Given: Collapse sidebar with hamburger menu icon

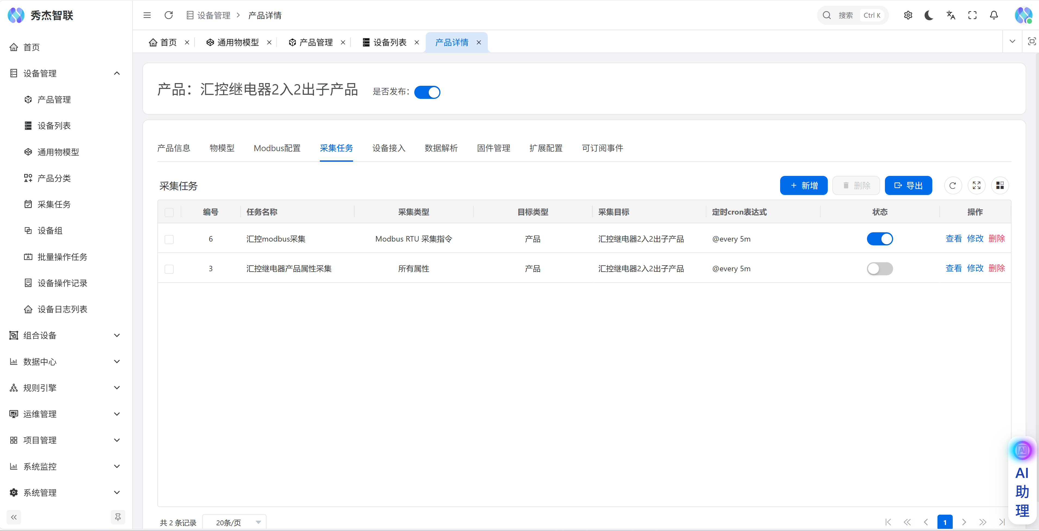Looking at the screenshot, I should 147,15.
